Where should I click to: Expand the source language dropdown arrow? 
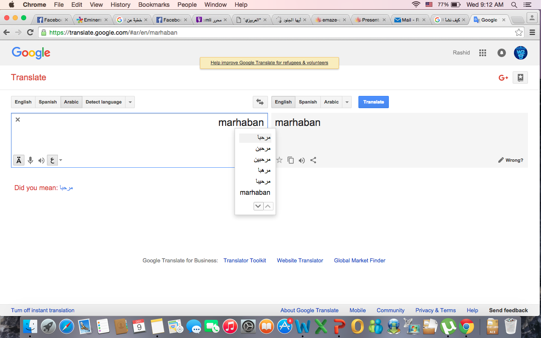click(130, 102)
